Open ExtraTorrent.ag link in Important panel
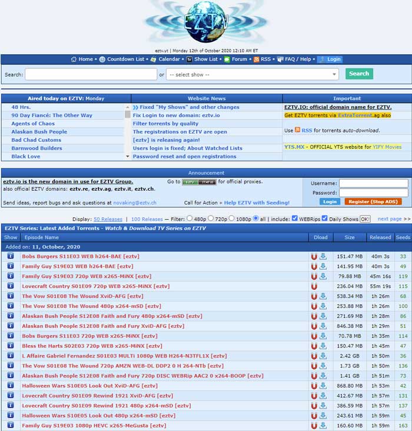The height and width of the screenshot is (431, 412). click(x=355, y=115)
